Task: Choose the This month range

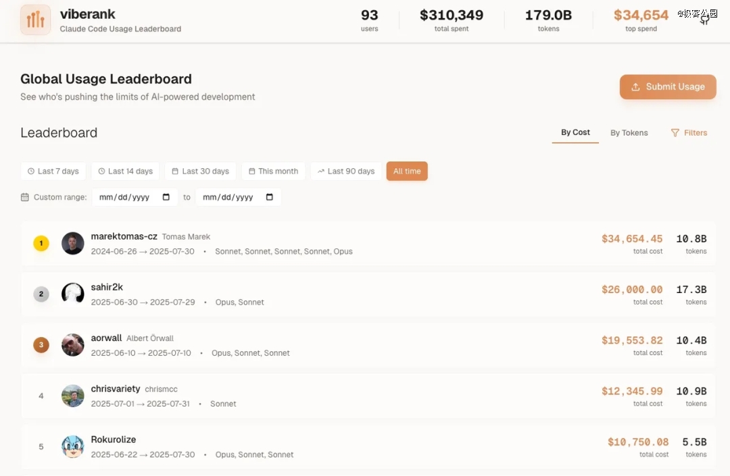Action: [x=273, y=171]
